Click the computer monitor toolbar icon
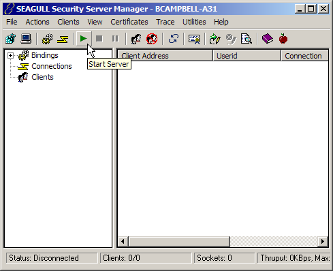This screenshot has width=333, height=271. [x=26, y=39]
